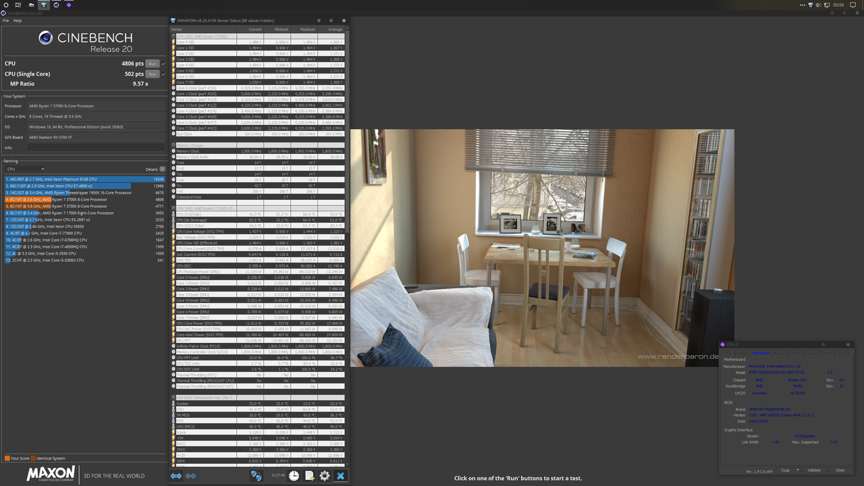Viewport: 864px width, 486px height.
Task: Select the Mainboard tab in CPU-Z
Action: [x=761, y=353]
